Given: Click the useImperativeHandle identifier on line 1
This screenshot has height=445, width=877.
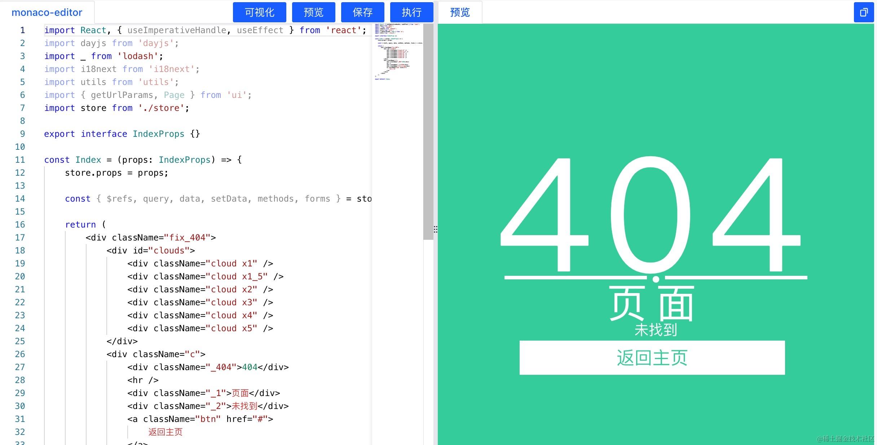Looking at the screenshot, I should coord(176,30).
